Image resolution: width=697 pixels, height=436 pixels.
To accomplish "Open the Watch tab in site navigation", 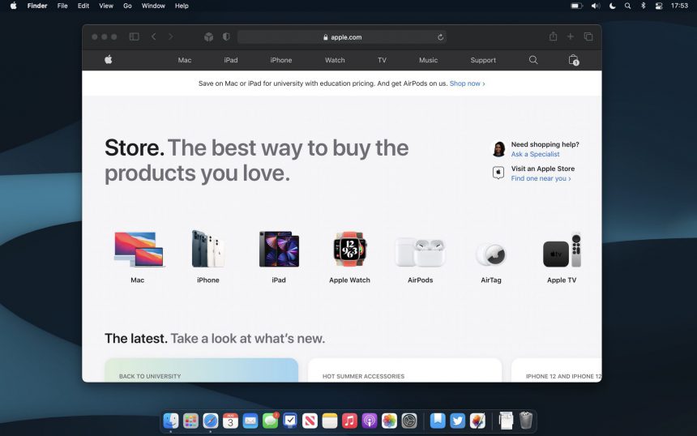I will pos(335,60).
